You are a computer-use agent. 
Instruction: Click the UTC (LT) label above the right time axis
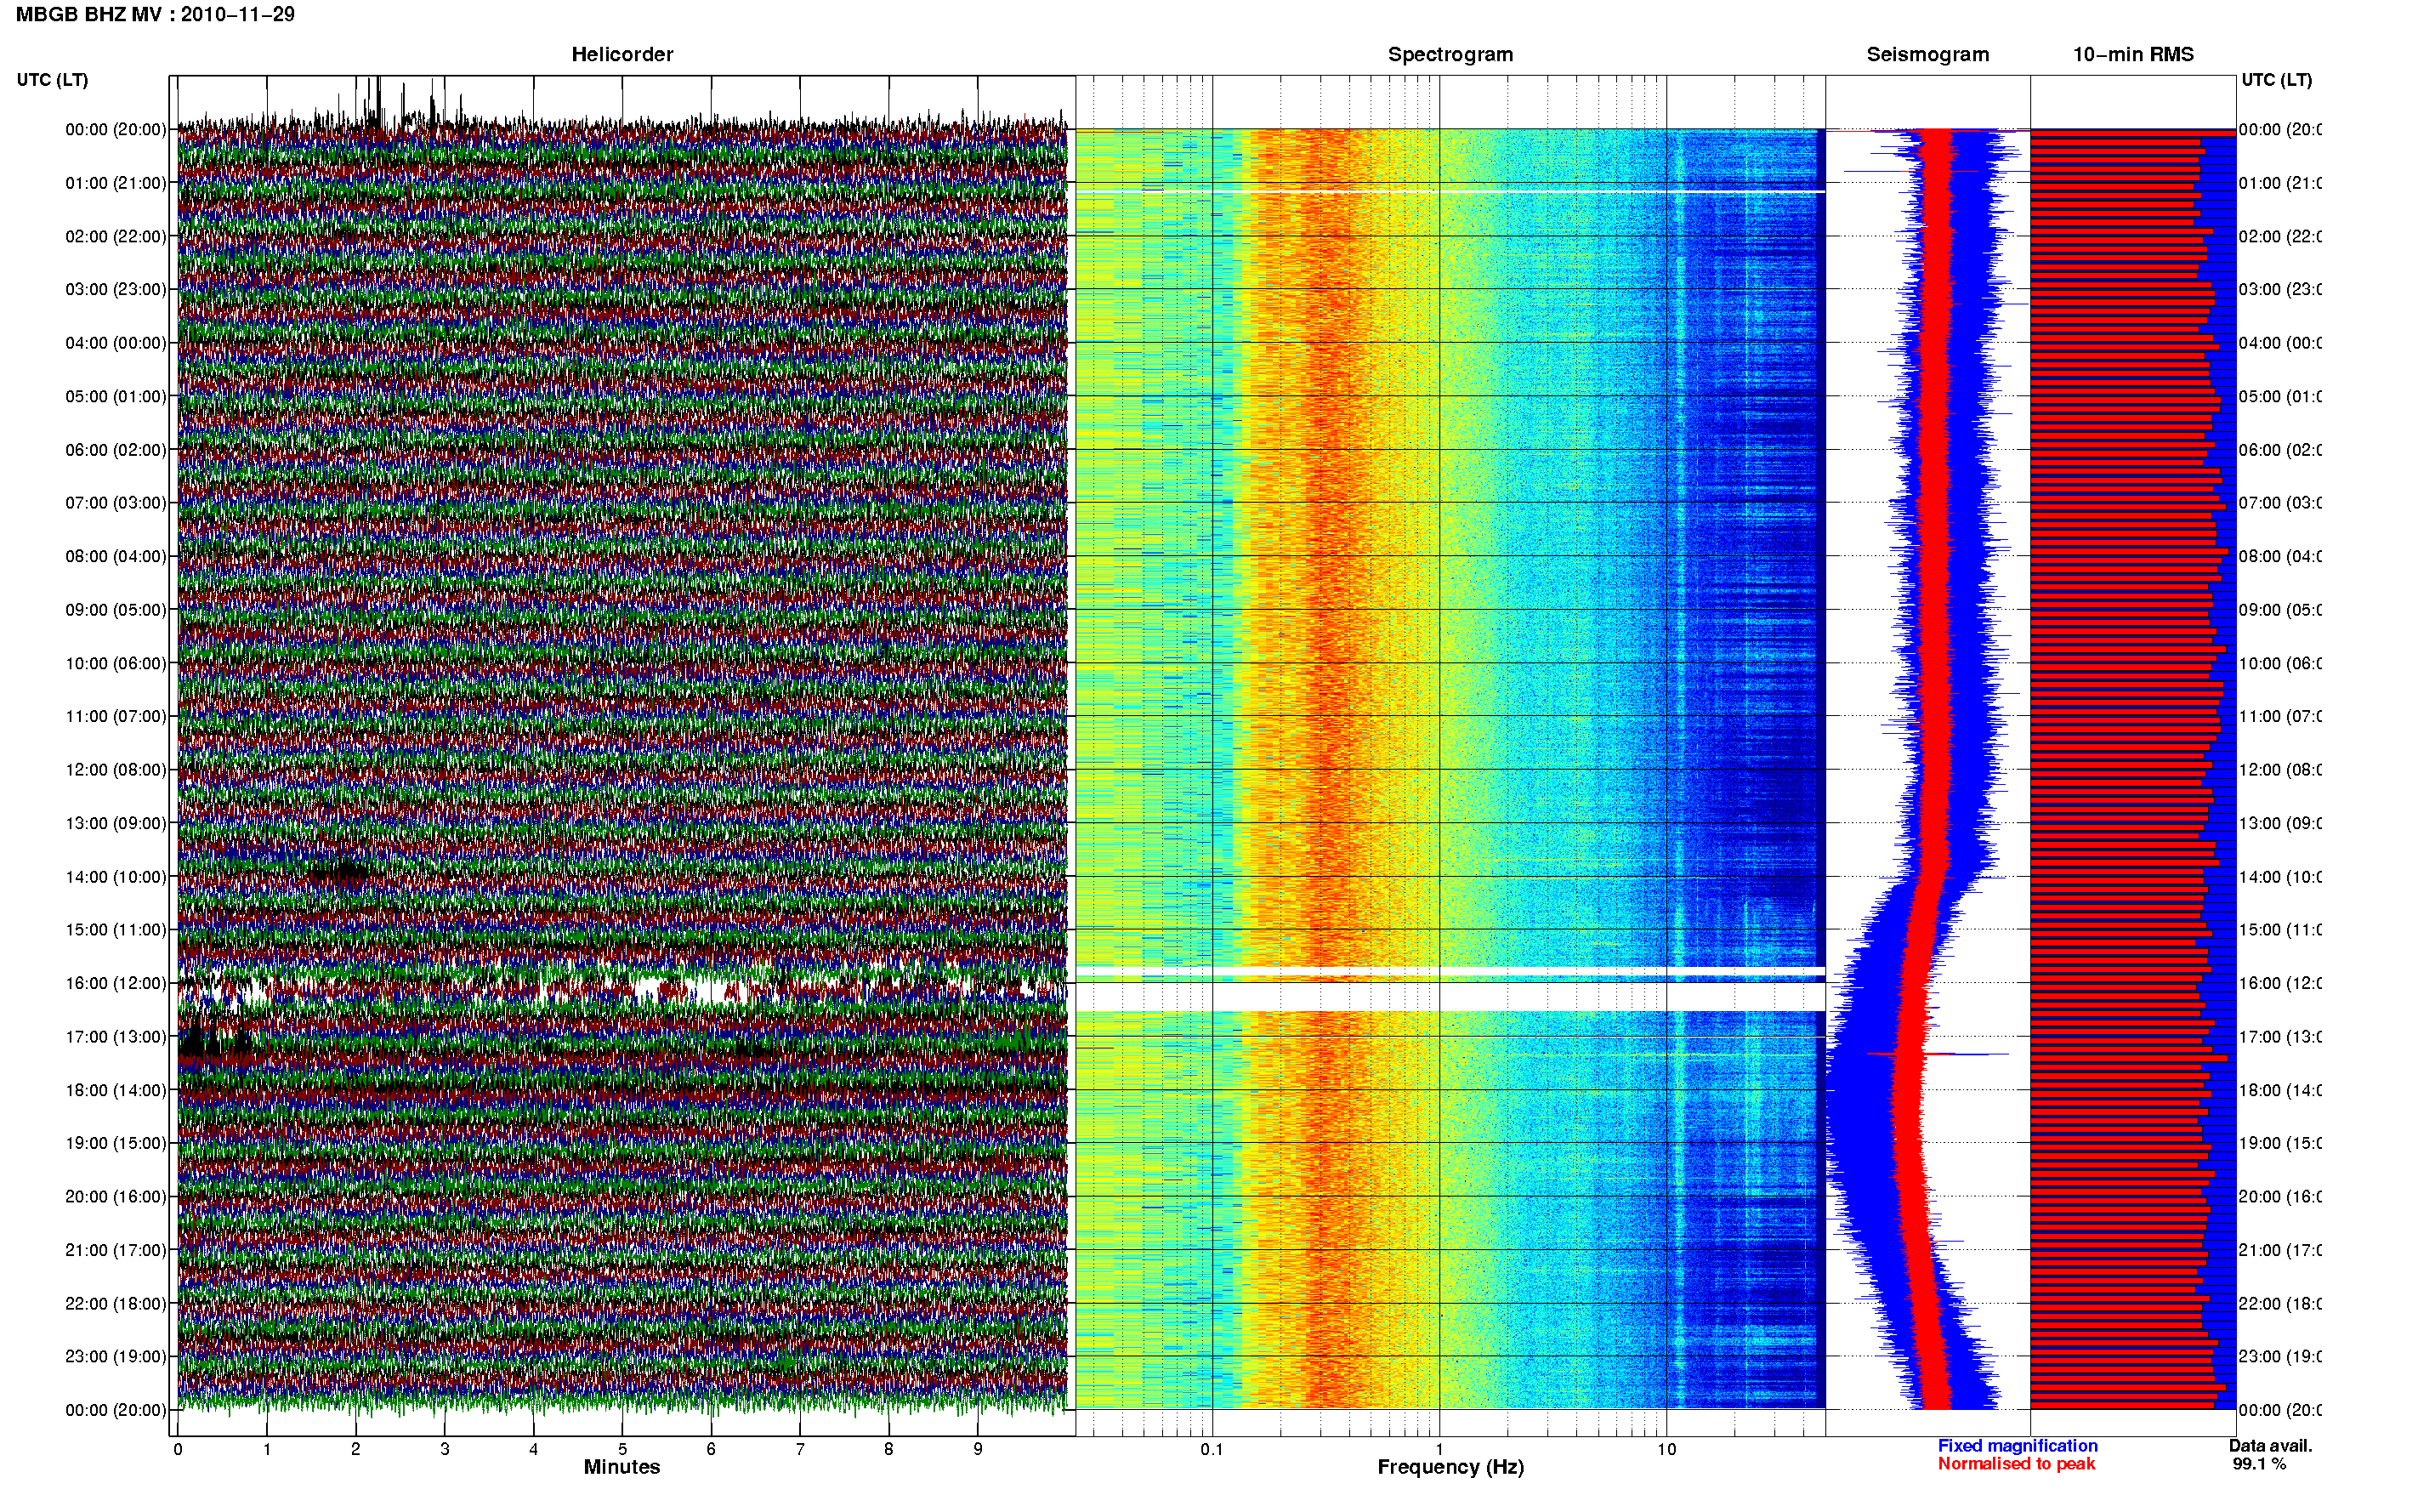pos(2276,79)
